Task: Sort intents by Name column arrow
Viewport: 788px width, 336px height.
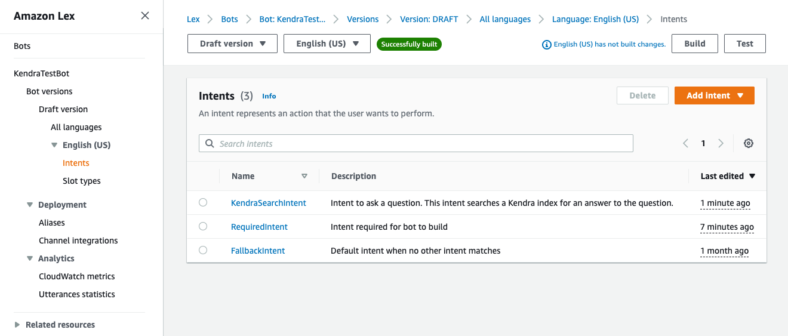Action: pyautogui.click(x=304, y=176)
